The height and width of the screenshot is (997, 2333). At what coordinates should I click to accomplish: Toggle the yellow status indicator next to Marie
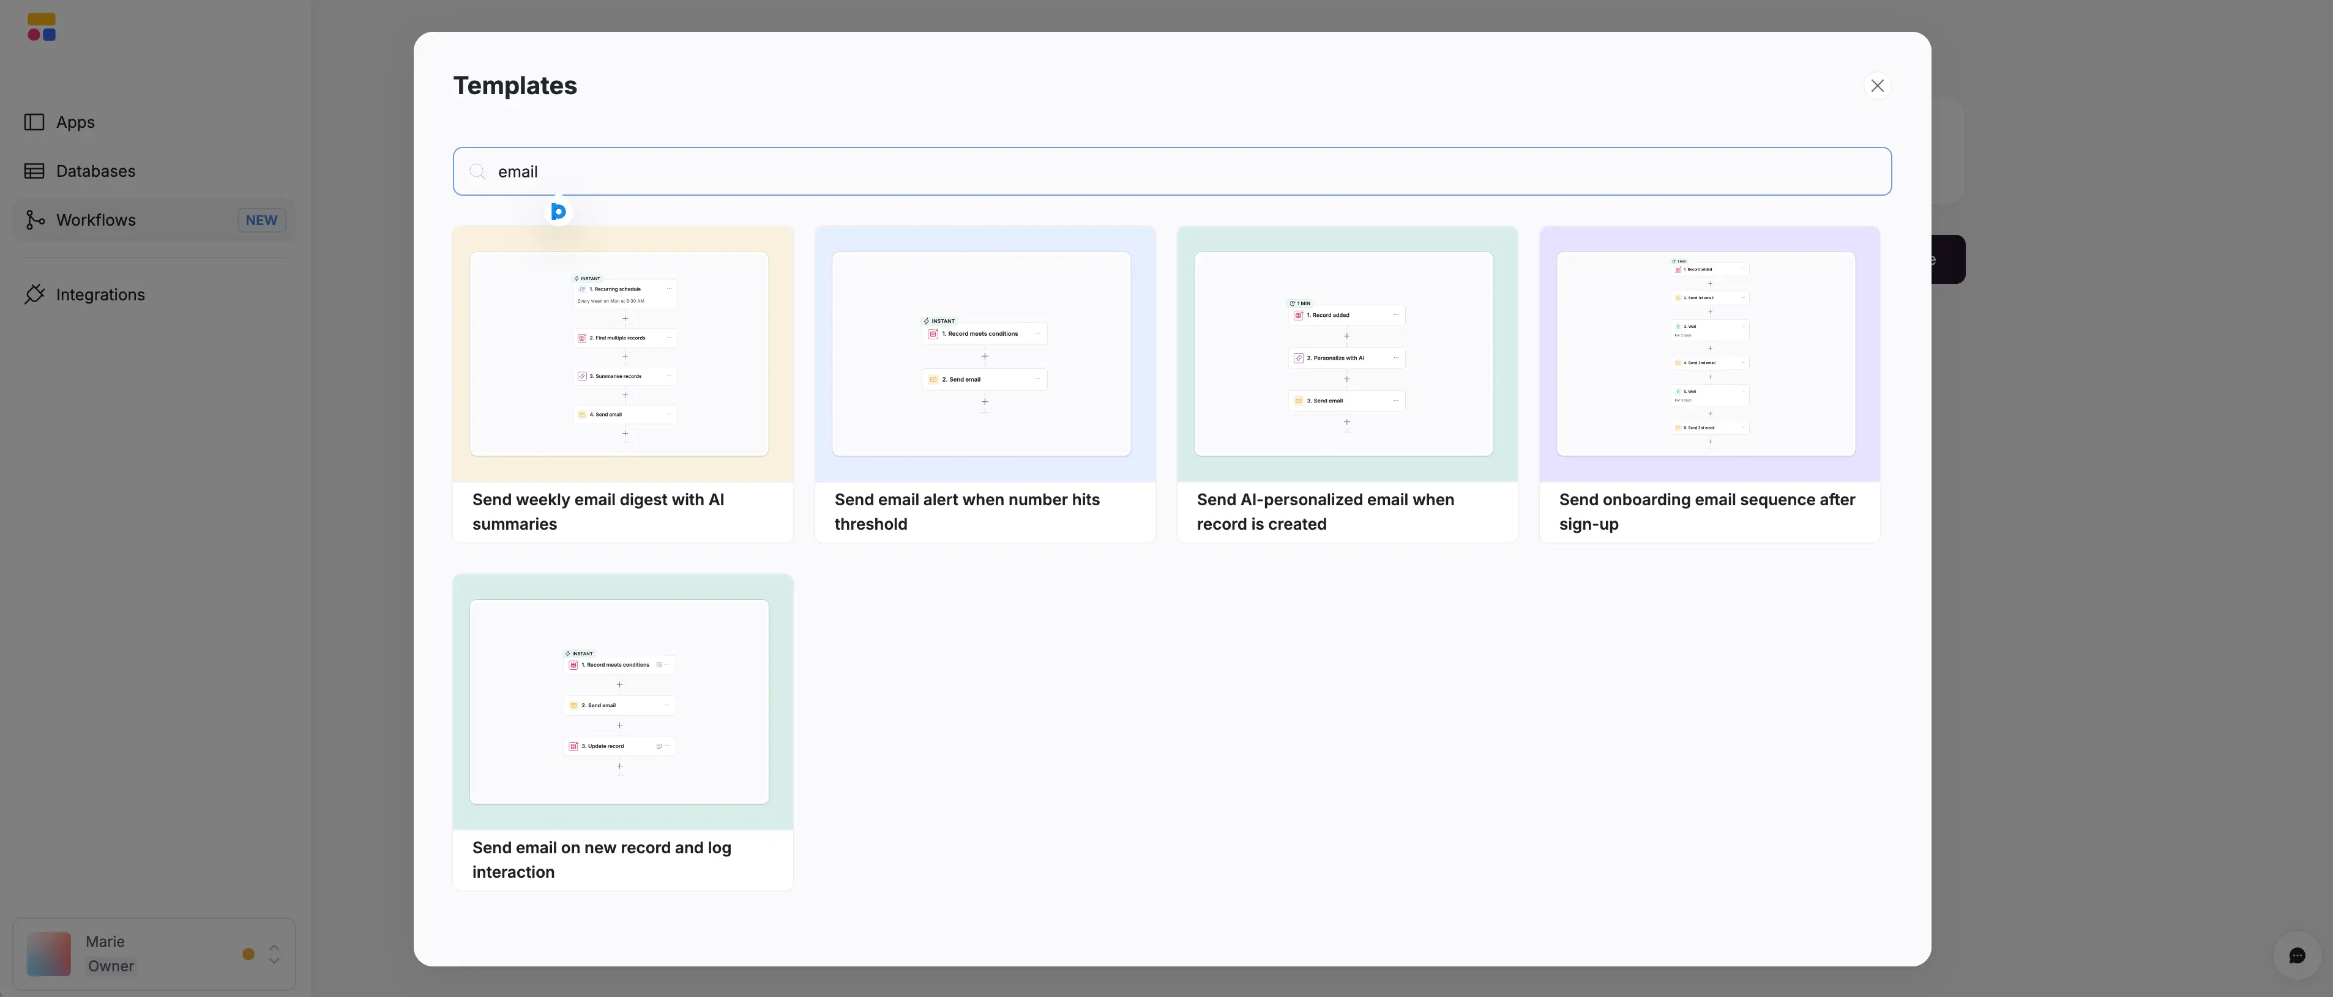click(x=249, y=954)
